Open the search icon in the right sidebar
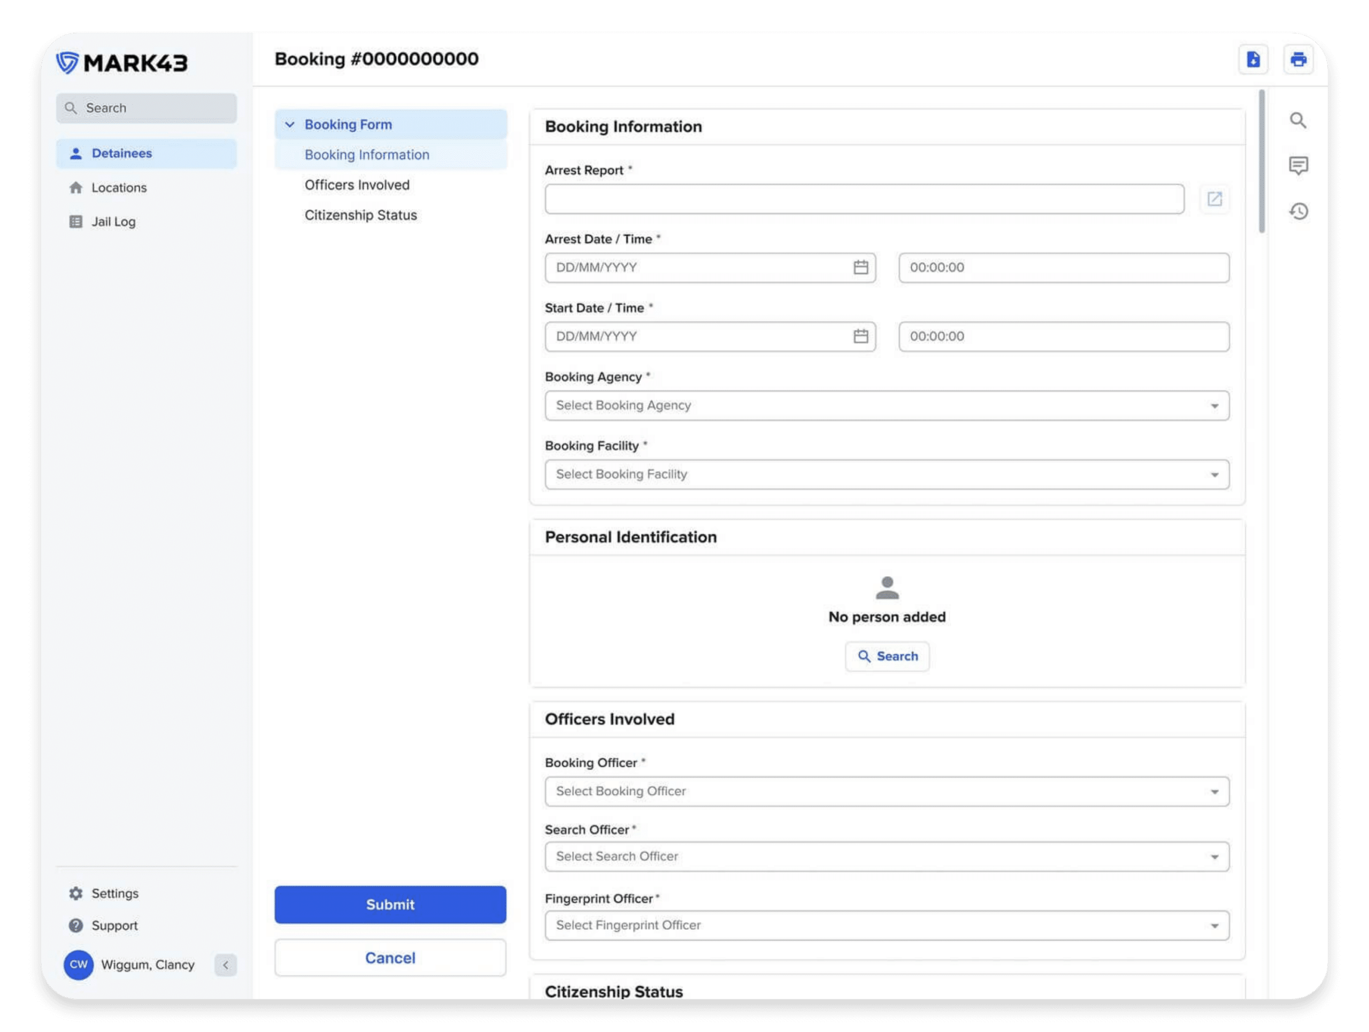The image size is (1369, 1032). click(x=1298, y=120)
